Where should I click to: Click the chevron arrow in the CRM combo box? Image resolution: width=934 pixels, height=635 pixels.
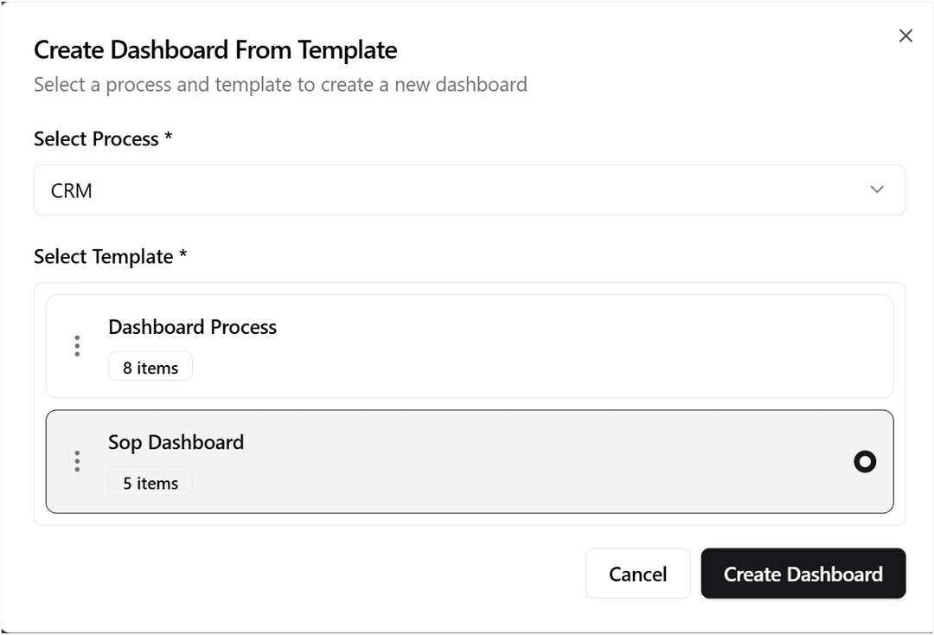point(877,189)
